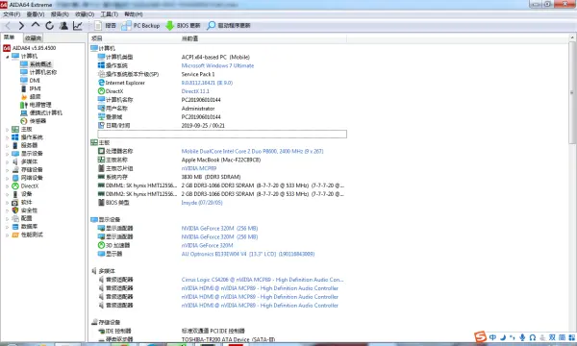The width and height of the screenshot is (577, 346).
Task: Select the Apple MacBook motherboard name value
Action: pos(221,160)
